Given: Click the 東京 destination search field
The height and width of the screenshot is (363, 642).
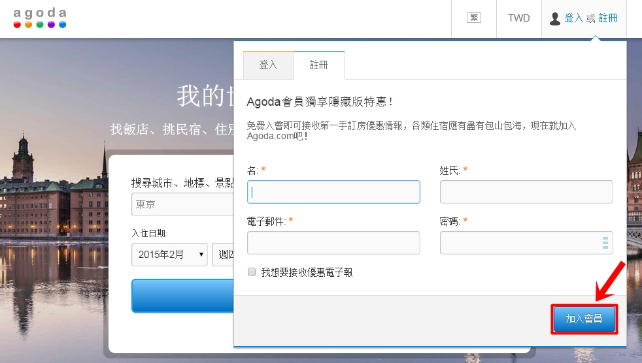Looking at the screenshot, I should 182,204.
